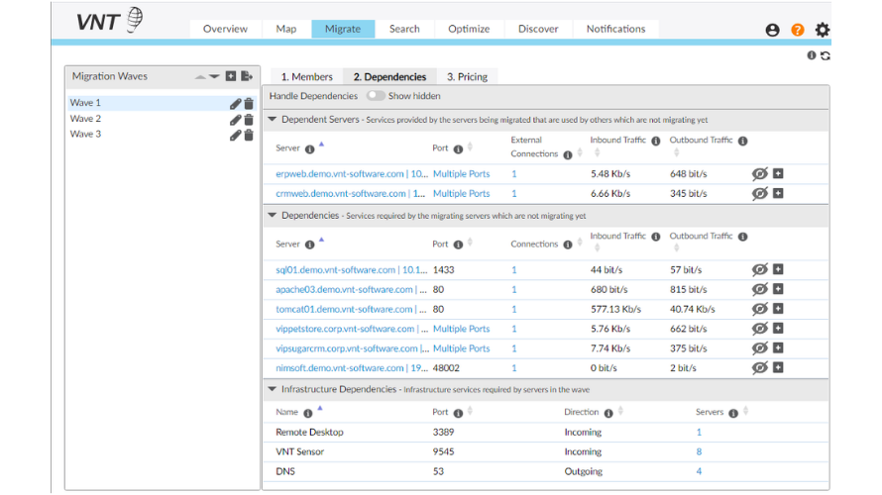Open the user account icon
Image resolution: width=882 pixels, height=495 pixels.
click(773, 30)
